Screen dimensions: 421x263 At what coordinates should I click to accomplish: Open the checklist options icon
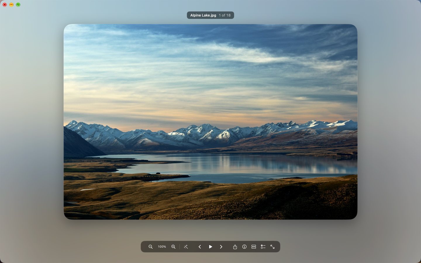263,247
